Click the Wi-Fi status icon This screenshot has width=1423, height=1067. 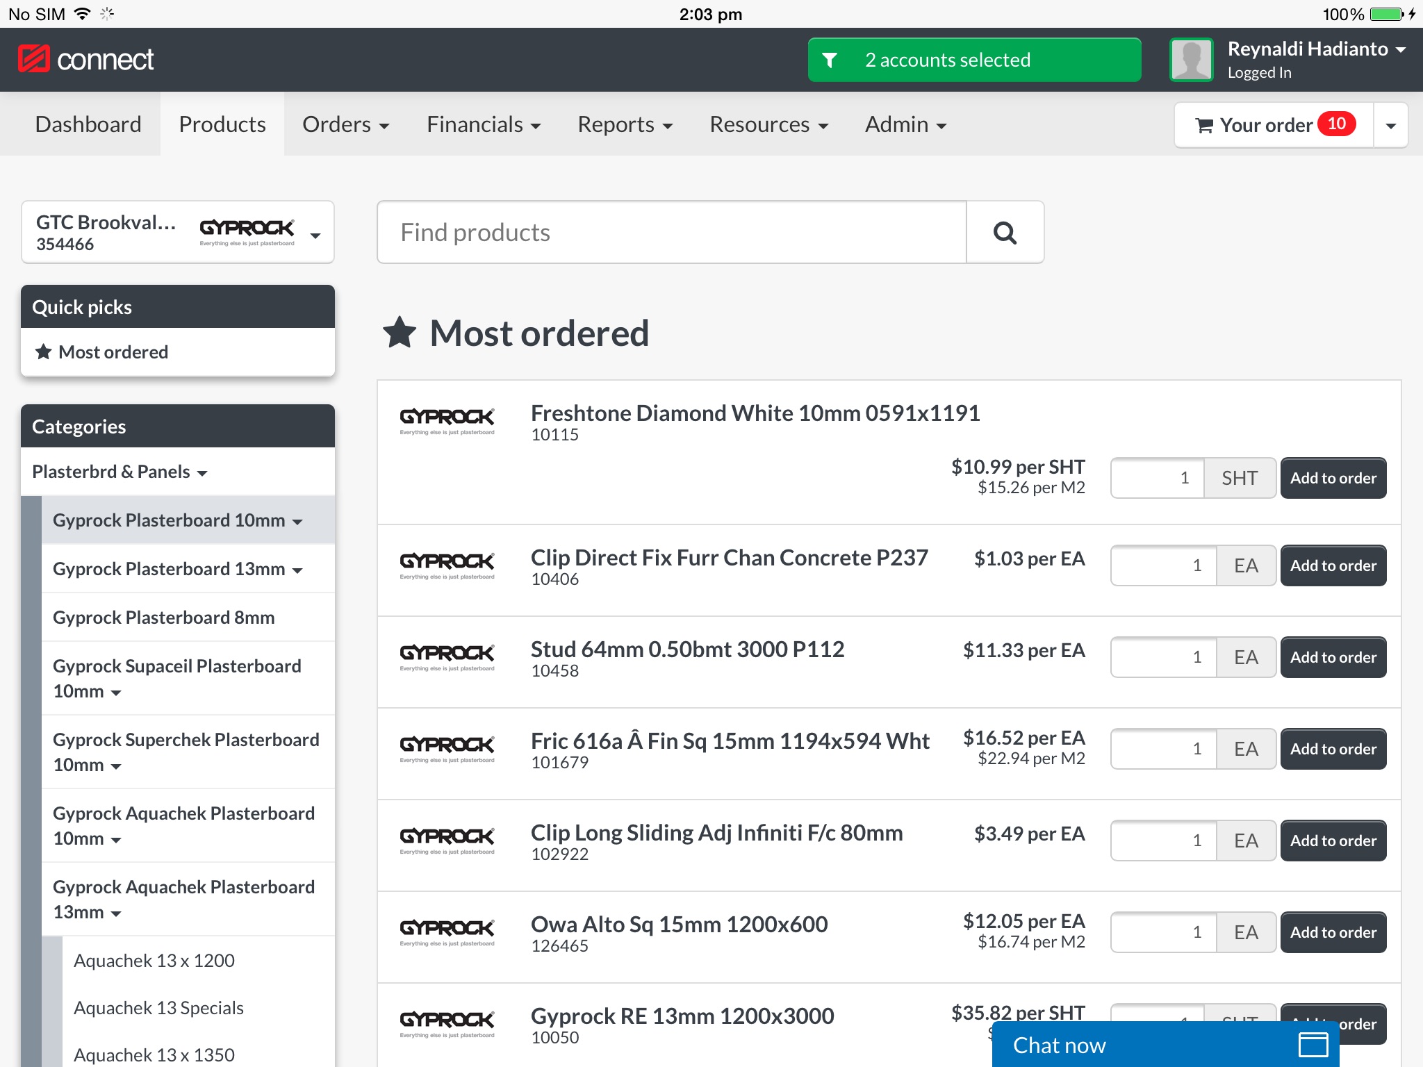click(83, 13)
